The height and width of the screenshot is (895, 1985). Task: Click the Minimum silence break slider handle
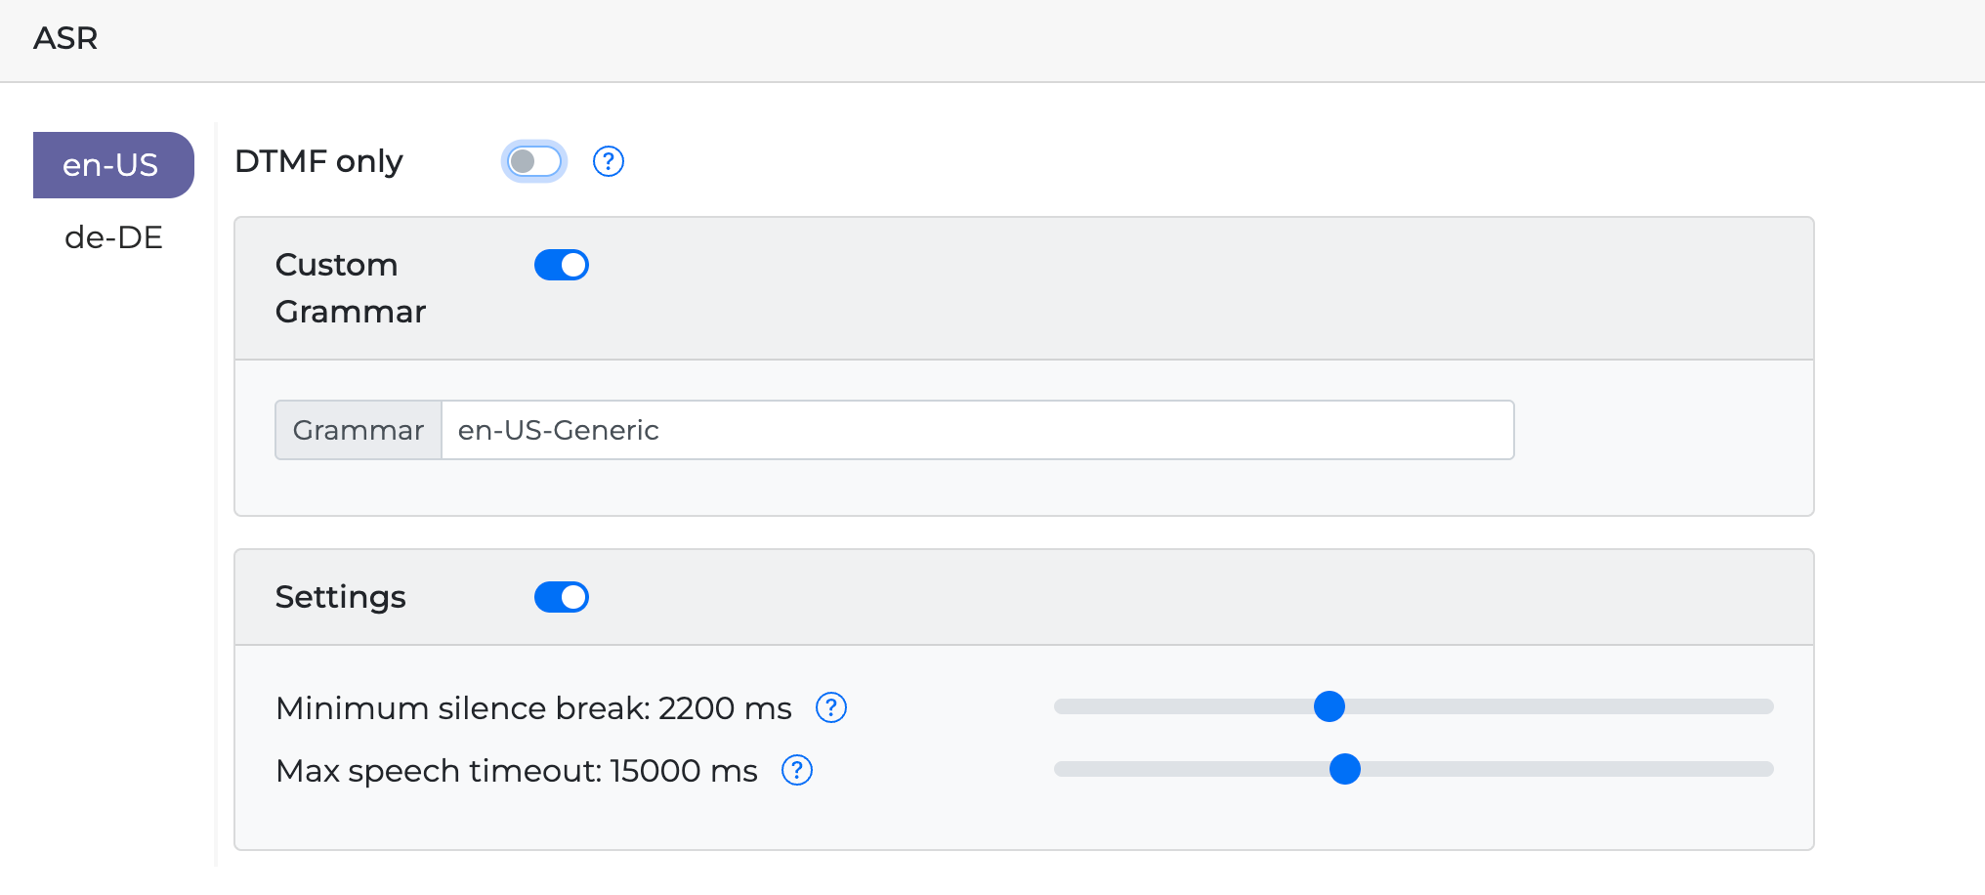click(x=1329, y=706)
